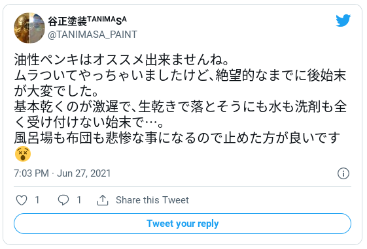Click the first line about 油性ペンキ

pos(121,60)
